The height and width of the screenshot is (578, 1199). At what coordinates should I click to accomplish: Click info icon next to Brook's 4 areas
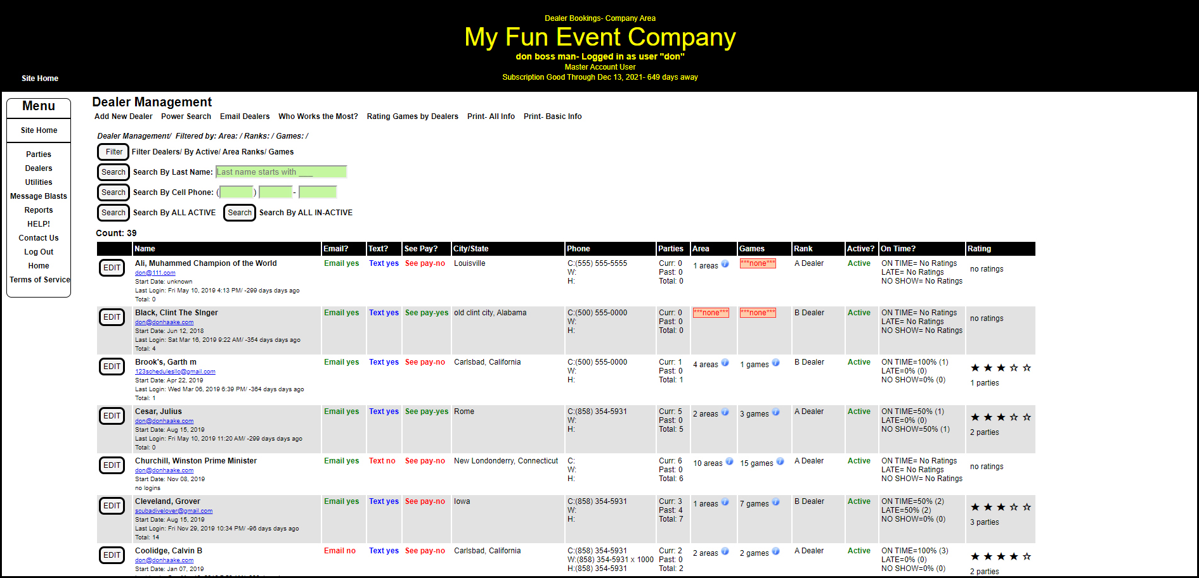click(725, 363)
